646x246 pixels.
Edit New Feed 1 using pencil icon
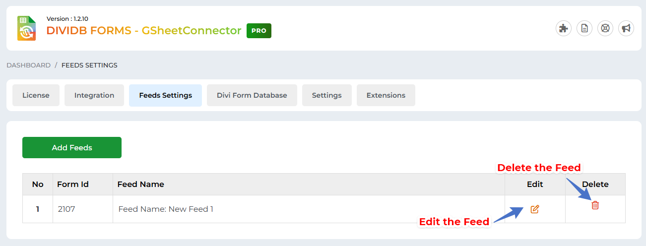(534, 209)
